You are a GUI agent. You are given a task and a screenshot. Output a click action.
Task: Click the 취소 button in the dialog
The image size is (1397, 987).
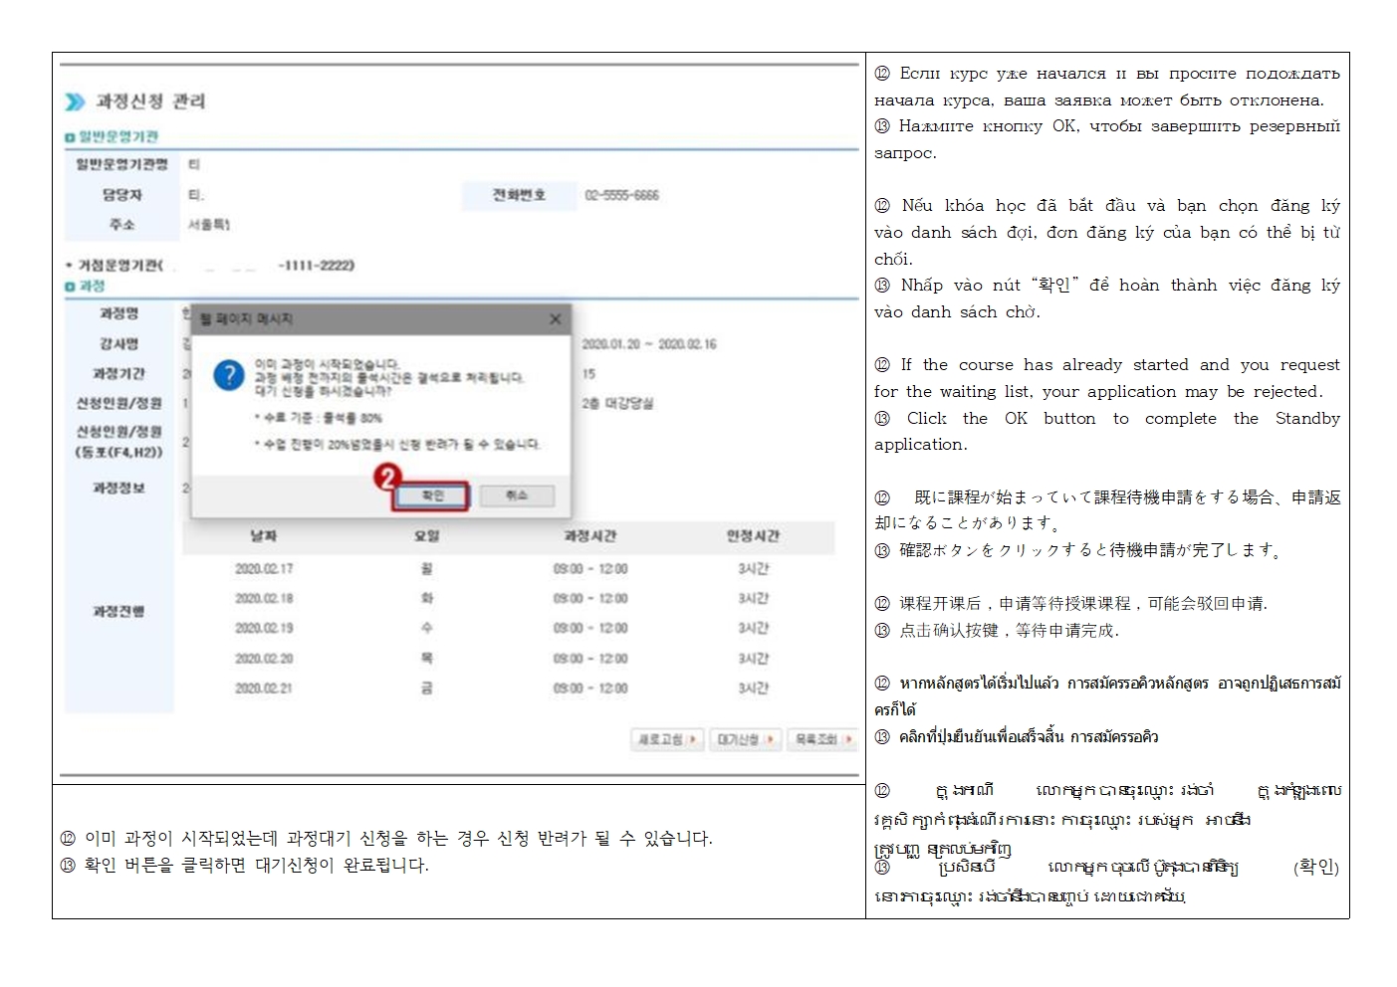pyautogui.click(x=516, y=495)
